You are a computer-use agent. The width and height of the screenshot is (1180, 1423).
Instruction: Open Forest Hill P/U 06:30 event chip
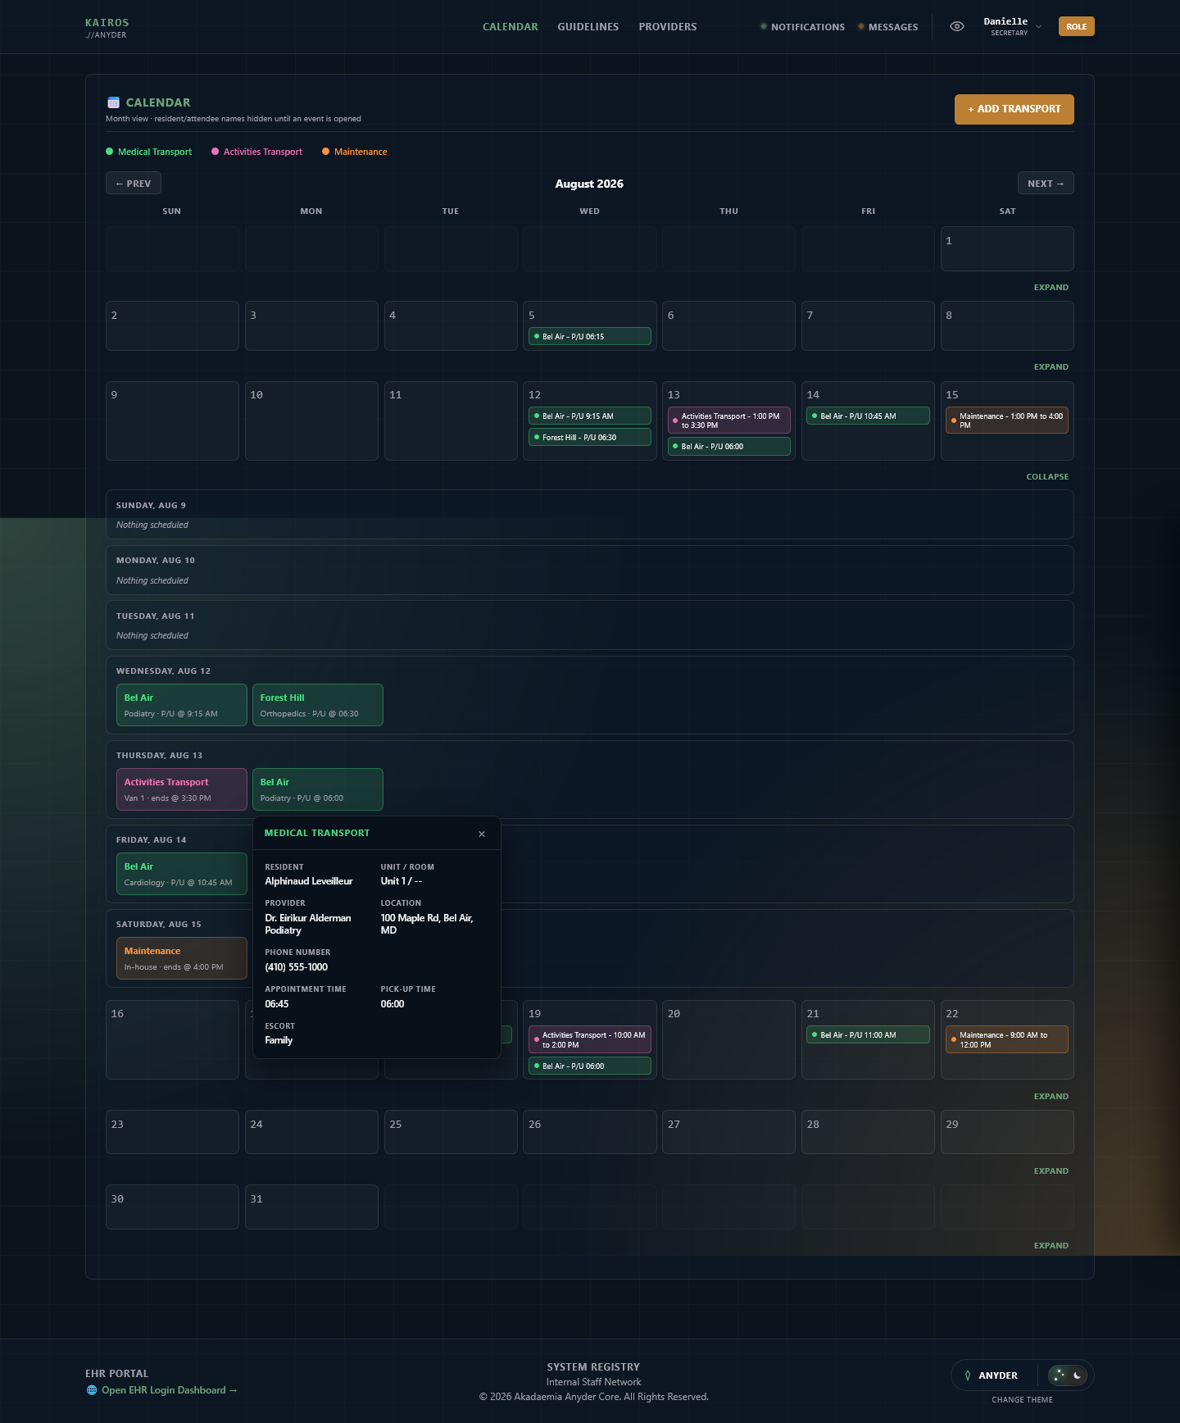click(x=589, y=438)
